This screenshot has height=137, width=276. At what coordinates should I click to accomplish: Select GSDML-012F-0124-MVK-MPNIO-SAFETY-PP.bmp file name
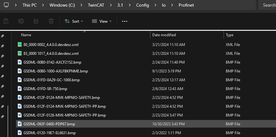pyautogui.click(x=65, y=106)
